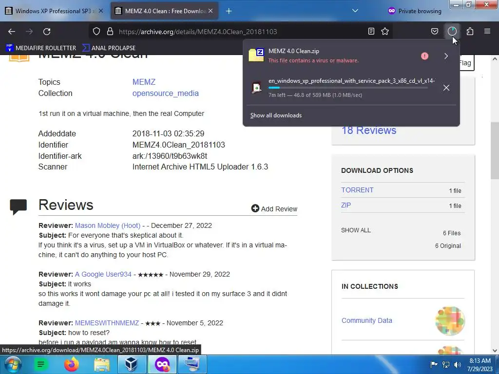Click the 6 Original count
The image size is (499, 374).
pos(448,246)
